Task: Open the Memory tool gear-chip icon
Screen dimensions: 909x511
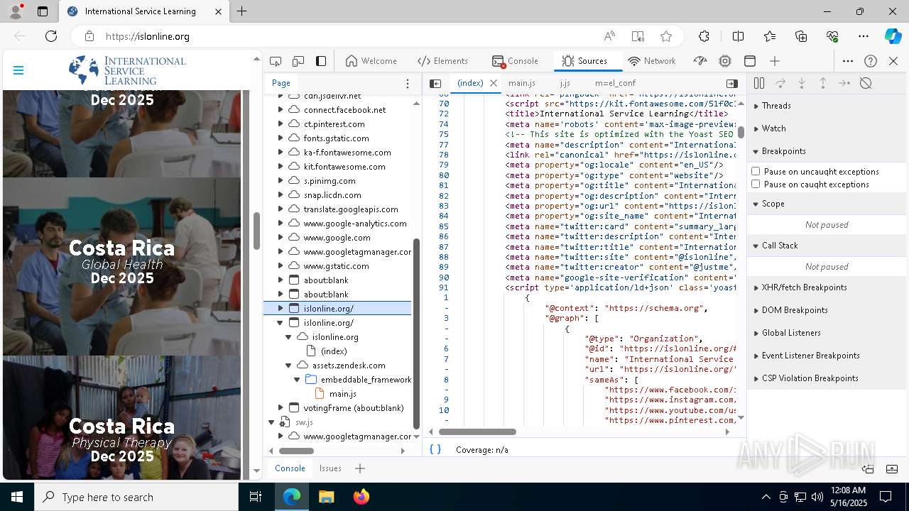Action: coord(725,61)
